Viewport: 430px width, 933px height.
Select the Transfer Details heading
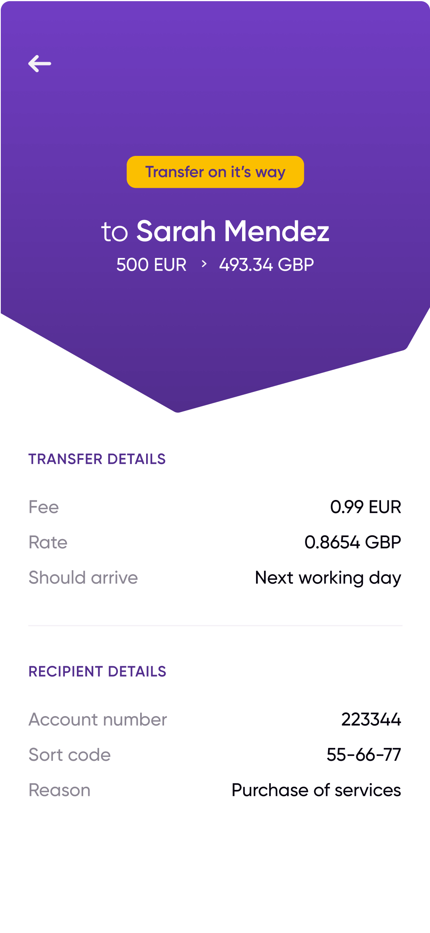(x=97, y=459)
